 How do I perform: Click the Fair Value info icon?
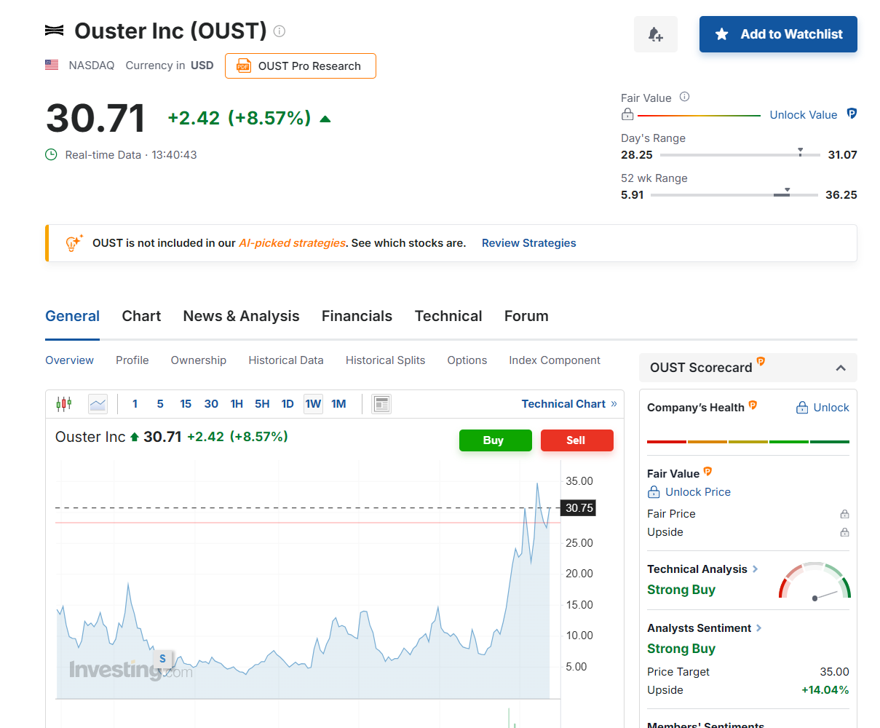(684, 97)
